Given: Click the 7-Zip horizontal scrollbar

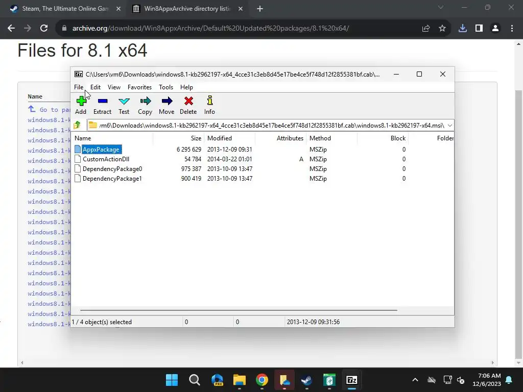Looking at the screenshot, I should pos(239,310).
